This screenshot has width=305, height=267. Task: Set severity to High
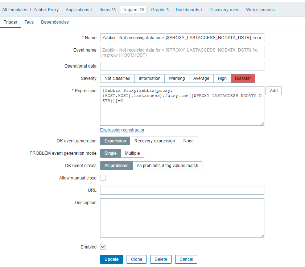pyautogui.click(x=222, y=78)
